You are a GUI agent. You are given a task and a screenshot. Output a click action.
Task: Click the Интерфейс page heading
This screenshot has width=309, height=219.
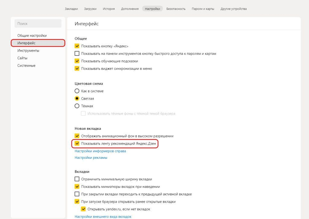pyautogui.click(x=87, y=24)
